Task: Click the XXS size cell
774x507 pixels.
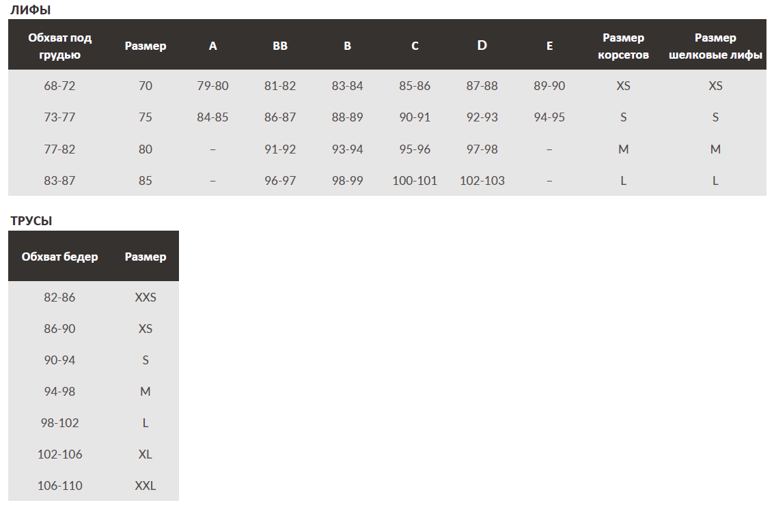Action: click(x=146, y=298)
